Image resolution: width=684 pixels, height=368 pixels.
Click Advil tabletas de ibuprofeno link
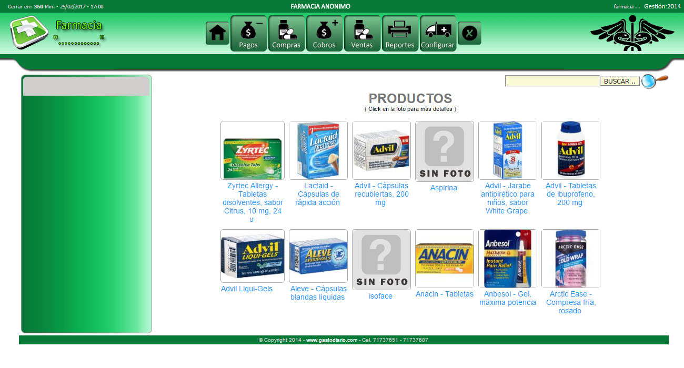pos(571,194)
